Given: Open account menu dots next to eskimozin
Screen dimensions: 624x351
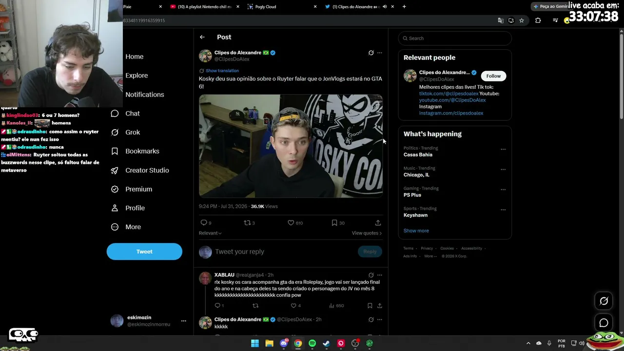Looking at the screenshot, I should pyautogui.click(x=184, y=321).
